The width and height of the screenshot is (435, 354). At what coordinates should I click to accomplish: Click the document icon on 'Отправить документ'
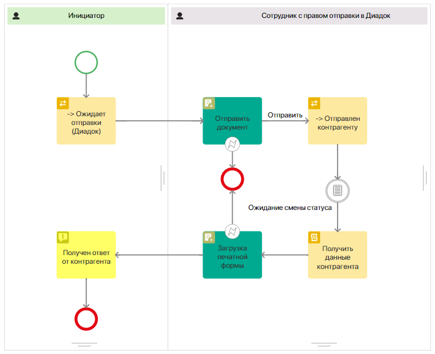pyautogui.click(x=209, y=103)
